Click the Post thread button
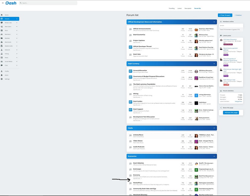Screen dimensions: 250x196 click(225, 15)
